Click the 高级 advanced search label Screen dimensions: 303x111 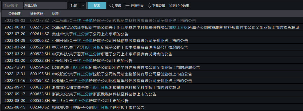[118, 6]
